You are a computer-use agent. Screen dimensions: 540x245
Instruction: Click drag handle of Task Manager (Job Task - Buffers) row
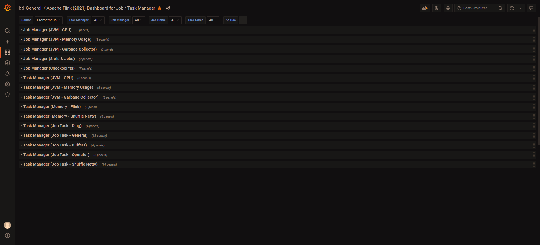click(534, 145)
